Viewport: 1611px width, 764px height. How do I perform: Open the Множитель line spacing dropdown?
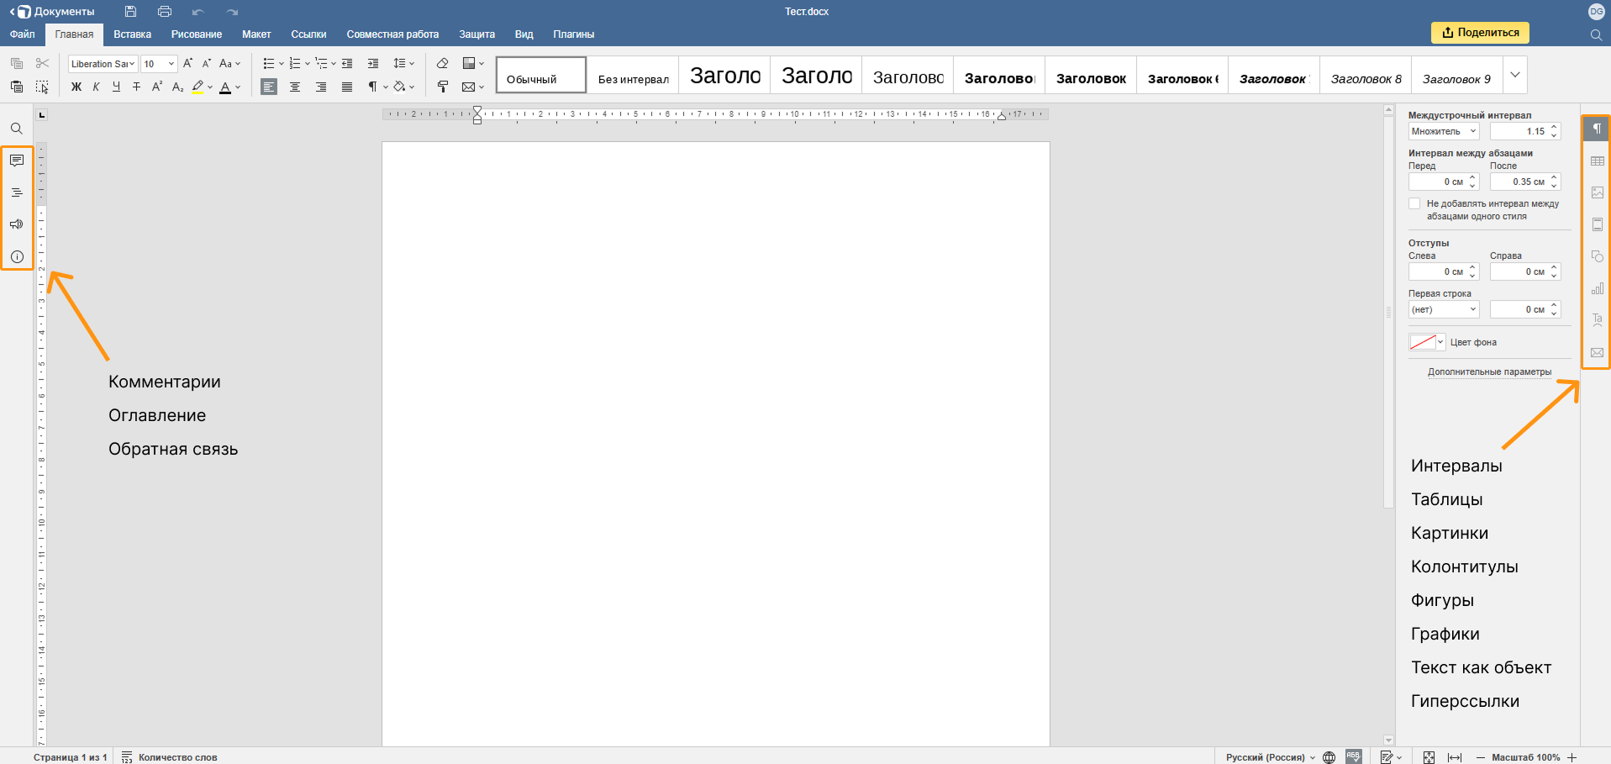tap(1444, 131)
